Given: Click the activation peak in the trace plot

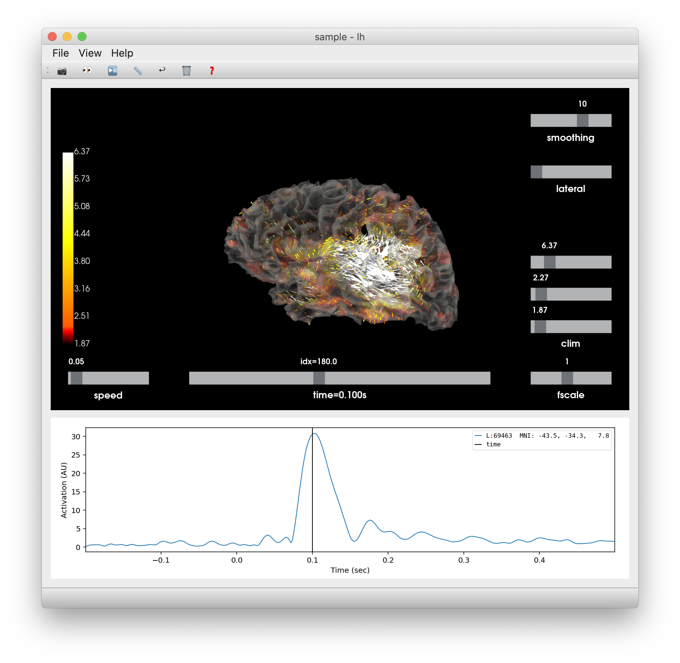Looking at the screenshot, I should point(315,434).
